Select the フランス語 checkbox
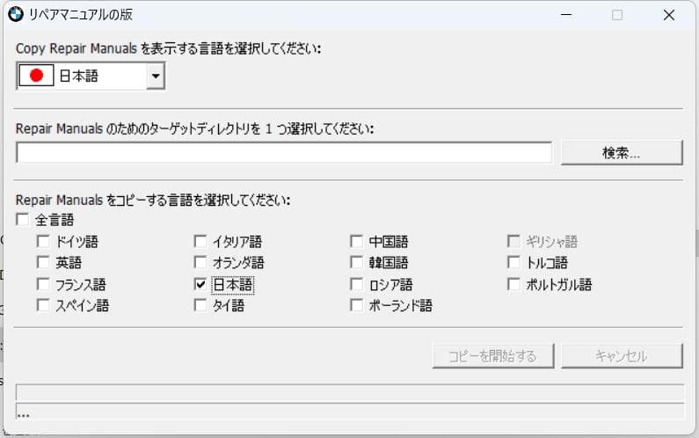This screenshot has height=438, width=699. 43,284
